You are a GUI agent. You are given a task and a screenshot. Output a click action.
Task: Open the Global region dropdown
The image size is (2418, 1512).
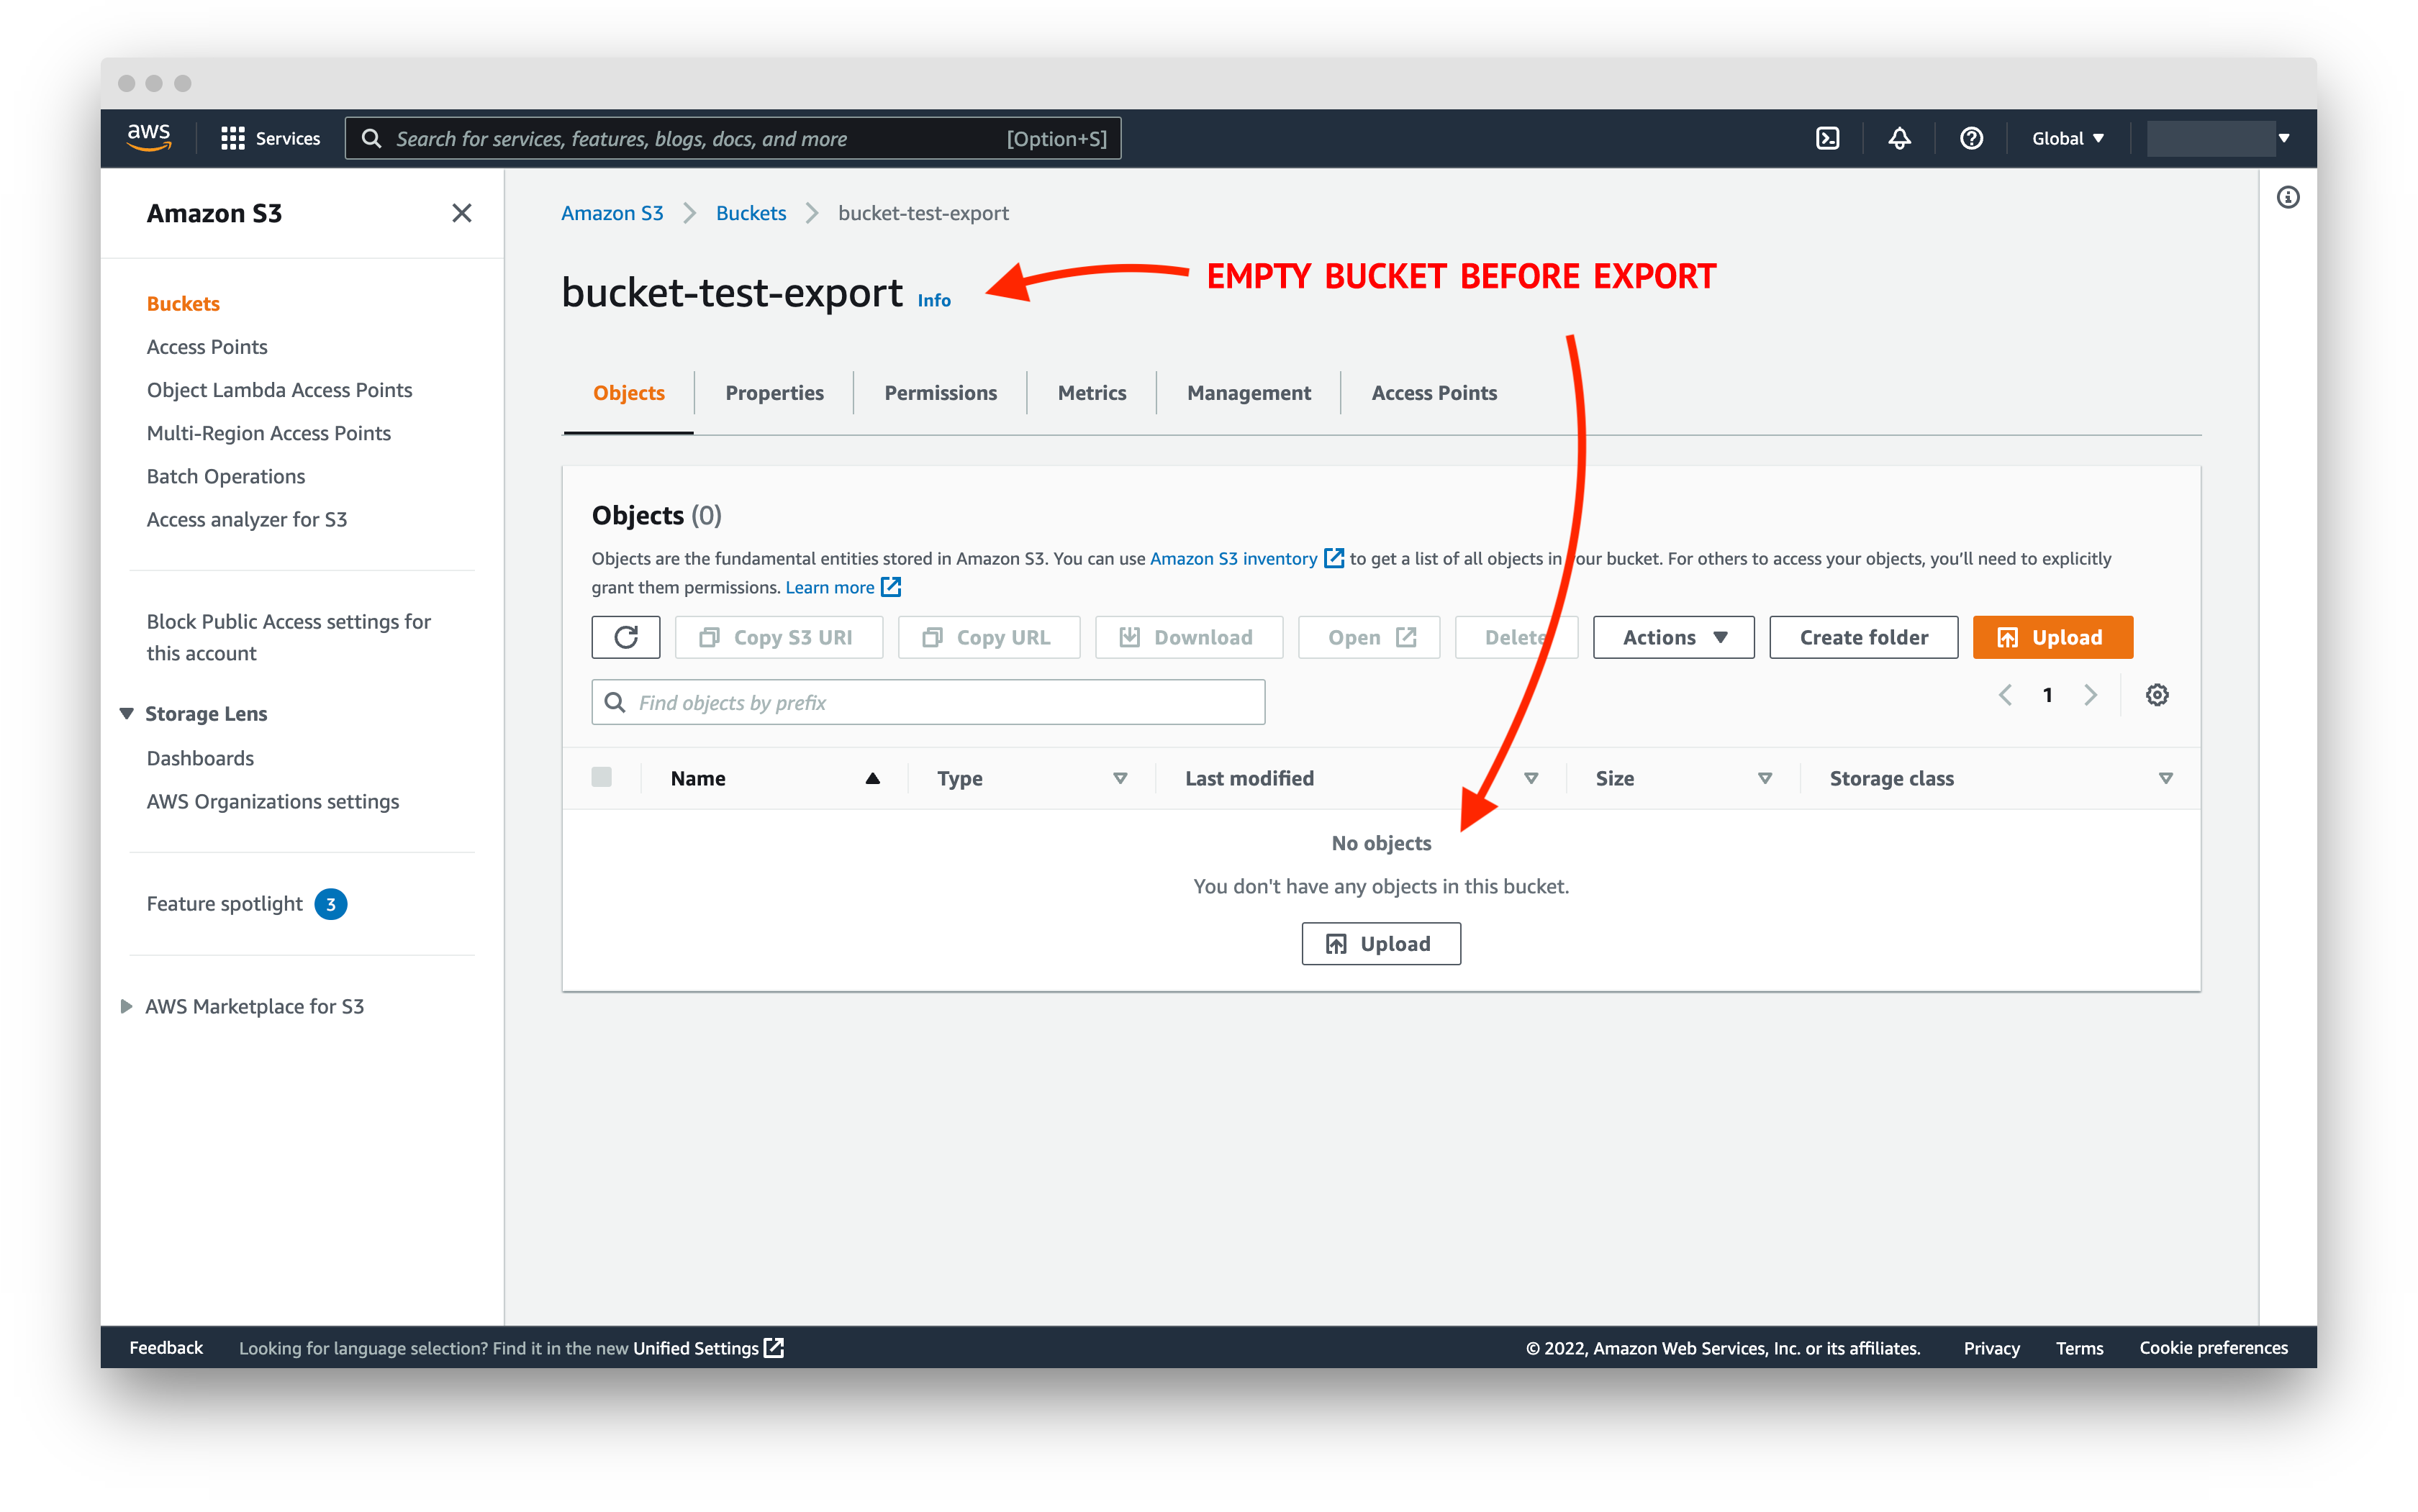click(x=2067, y=138)
